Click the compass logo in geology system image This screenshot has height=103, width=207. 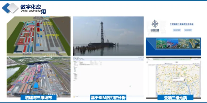[155, 24]
